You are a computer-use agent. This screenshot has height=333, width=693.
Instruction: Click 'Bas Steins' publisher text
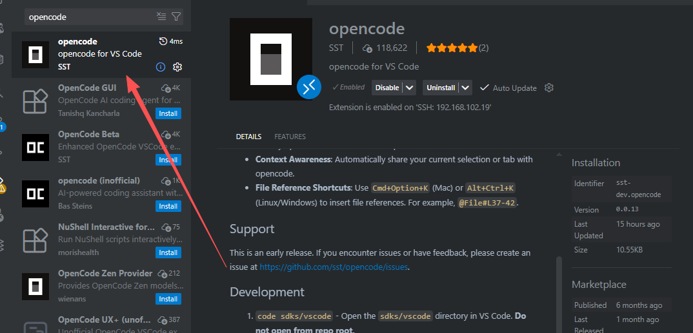click(74, 206)
